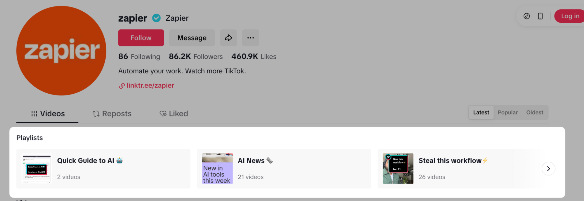Click the 86 Following count

pos(139,56)
